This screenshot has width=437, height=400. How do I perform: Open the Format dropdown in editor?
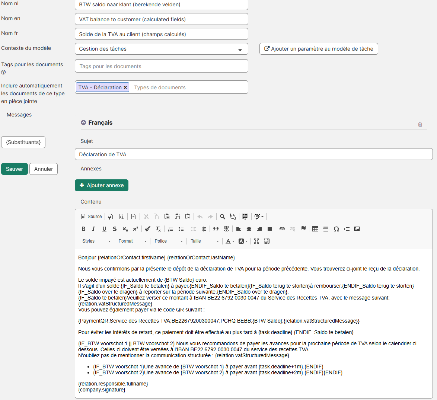tap(132, 241)
